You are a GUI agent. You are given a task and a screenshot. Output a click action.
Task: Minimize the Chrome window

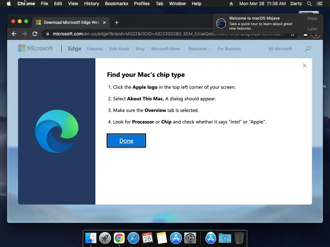(x=20, y=21)
